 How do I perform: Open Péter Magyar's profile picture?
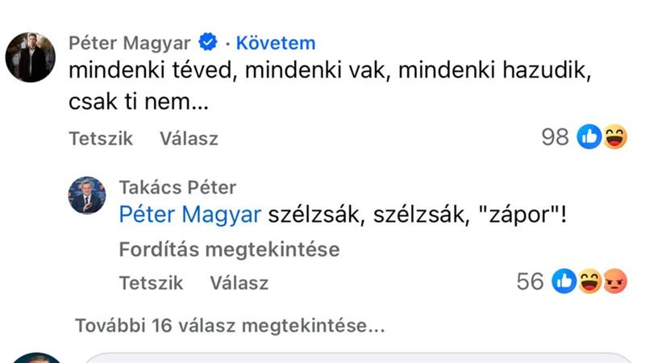coord(31,58)
